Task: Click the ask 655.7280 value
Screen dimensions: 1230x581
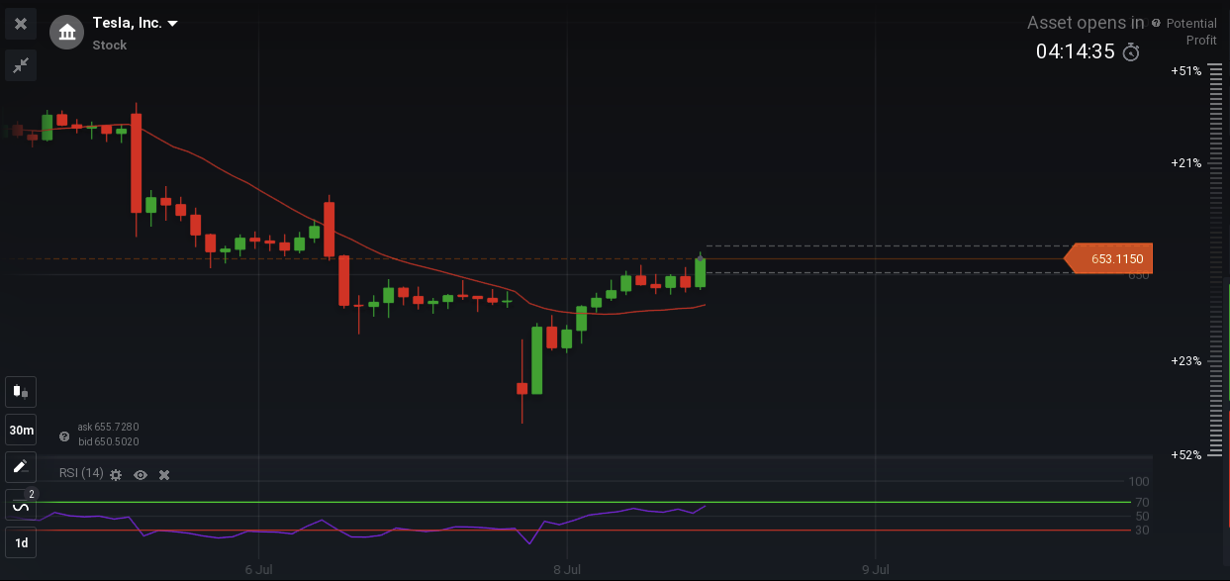Action: 108,427
